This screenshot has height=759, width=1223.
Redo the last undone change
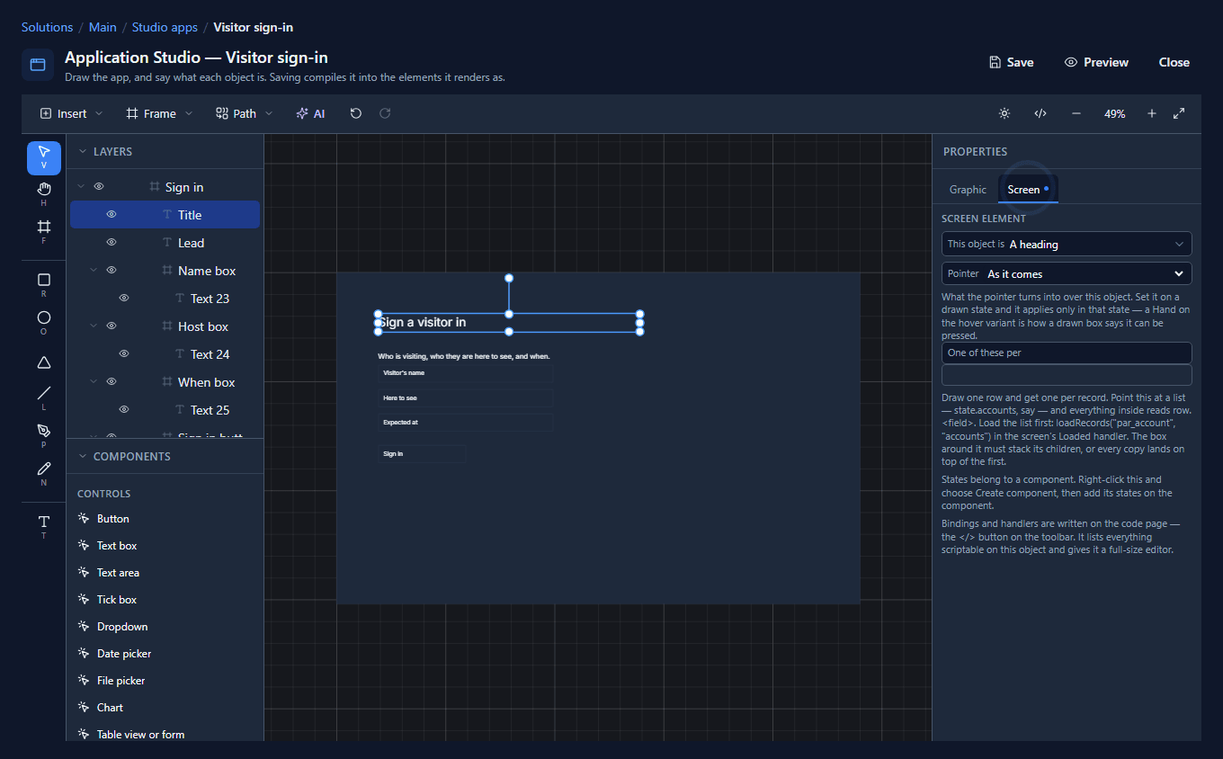385,113
